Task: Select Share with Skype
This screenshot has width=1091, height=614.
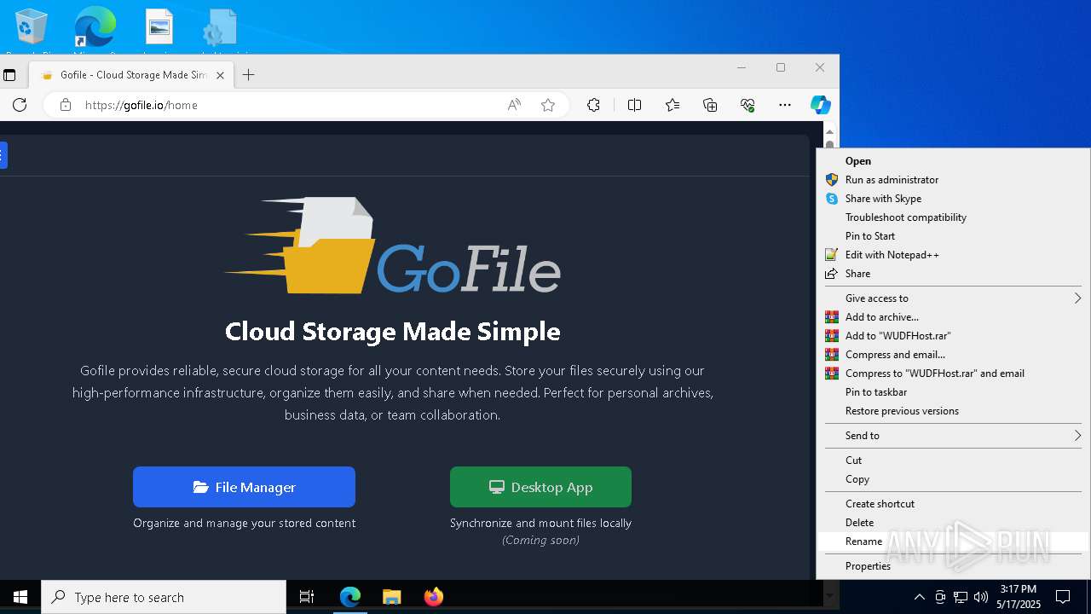Action: point(953,199)
